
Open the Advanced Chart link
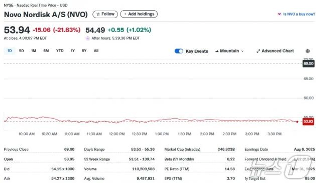275,51
